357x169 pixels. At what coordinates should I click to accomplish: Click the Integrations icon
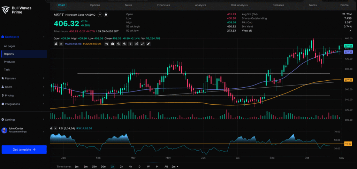[3, 104]
